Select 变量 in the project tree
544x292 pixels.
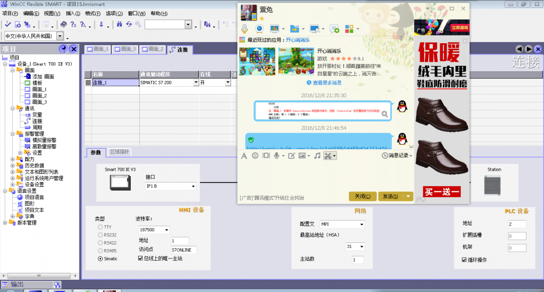37,115
